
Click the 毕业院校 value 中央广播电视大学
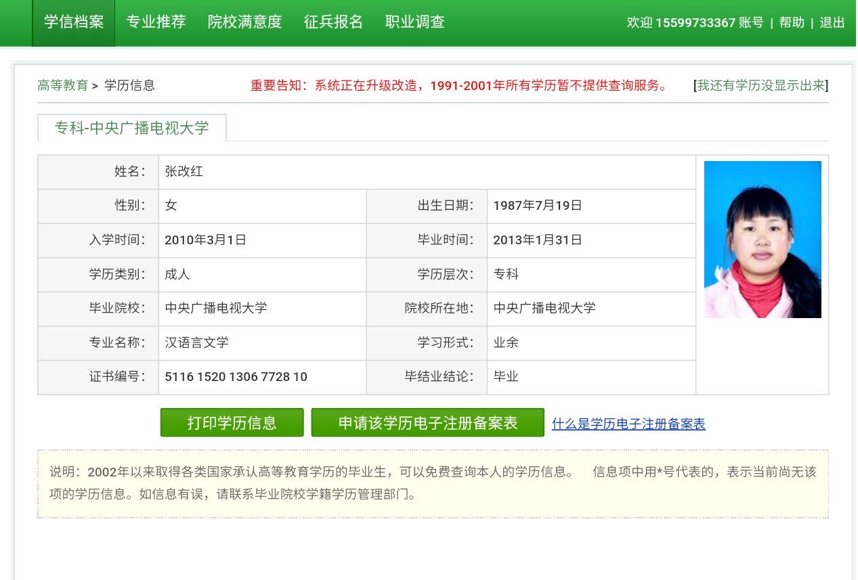click(216, 308)
